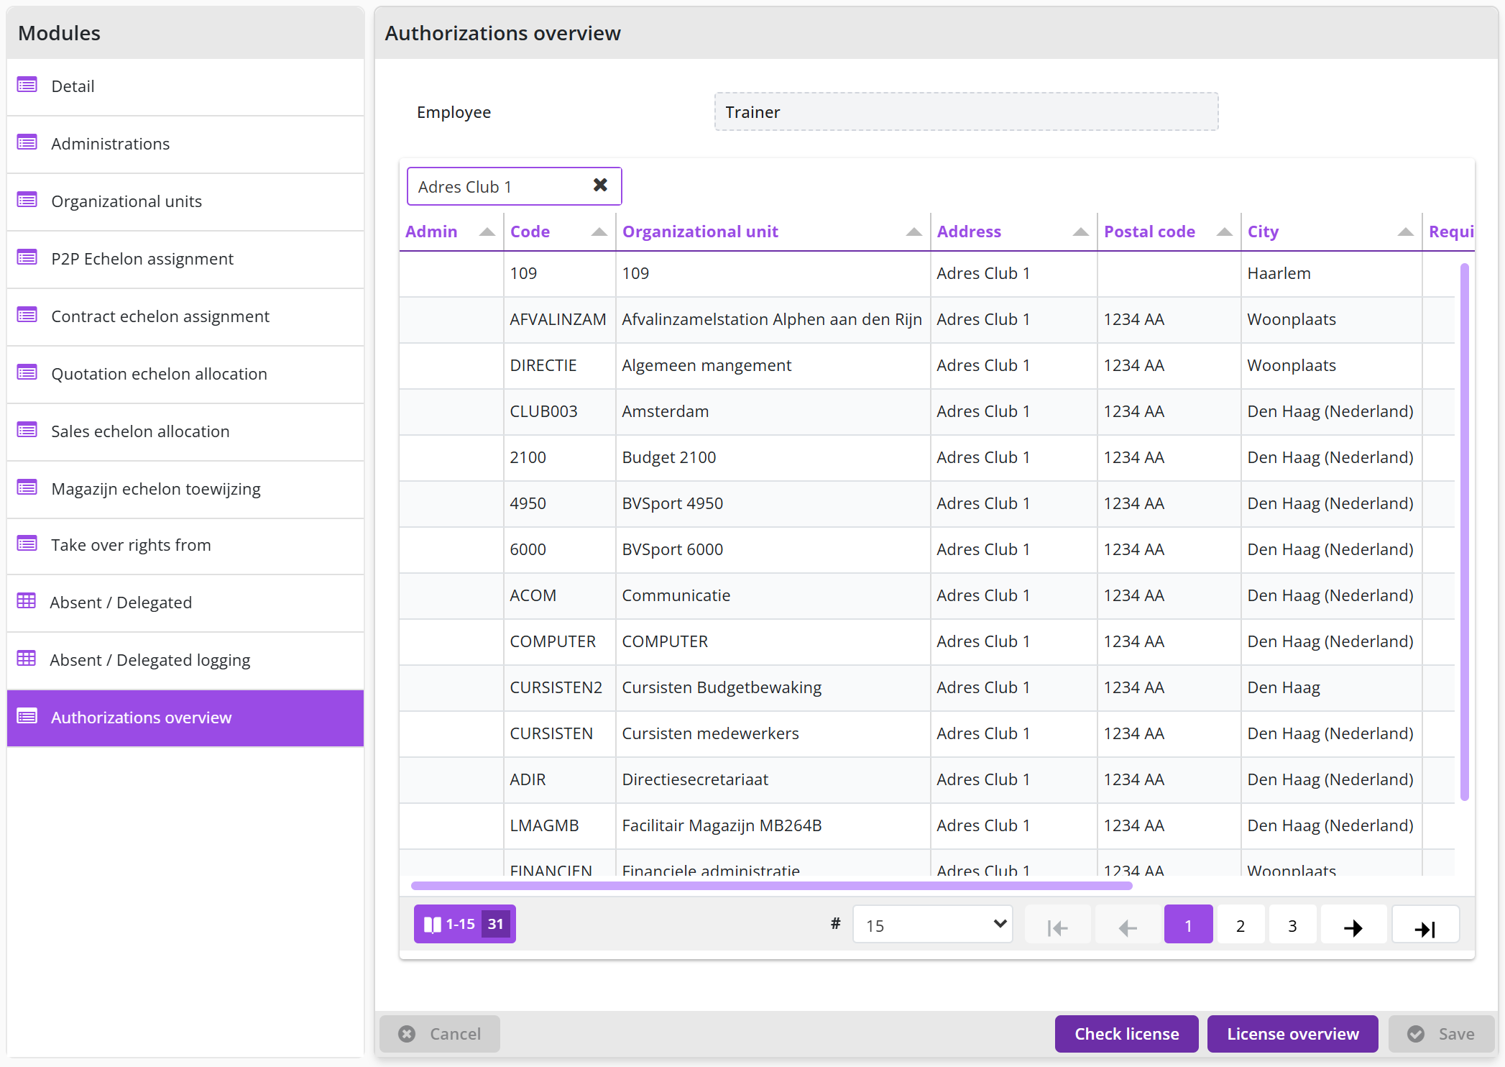The width and height of the screenshot is (1505, 1067).
Task: Click the Check license button
Action: pyautogui.click(x=1126, y=1034)
